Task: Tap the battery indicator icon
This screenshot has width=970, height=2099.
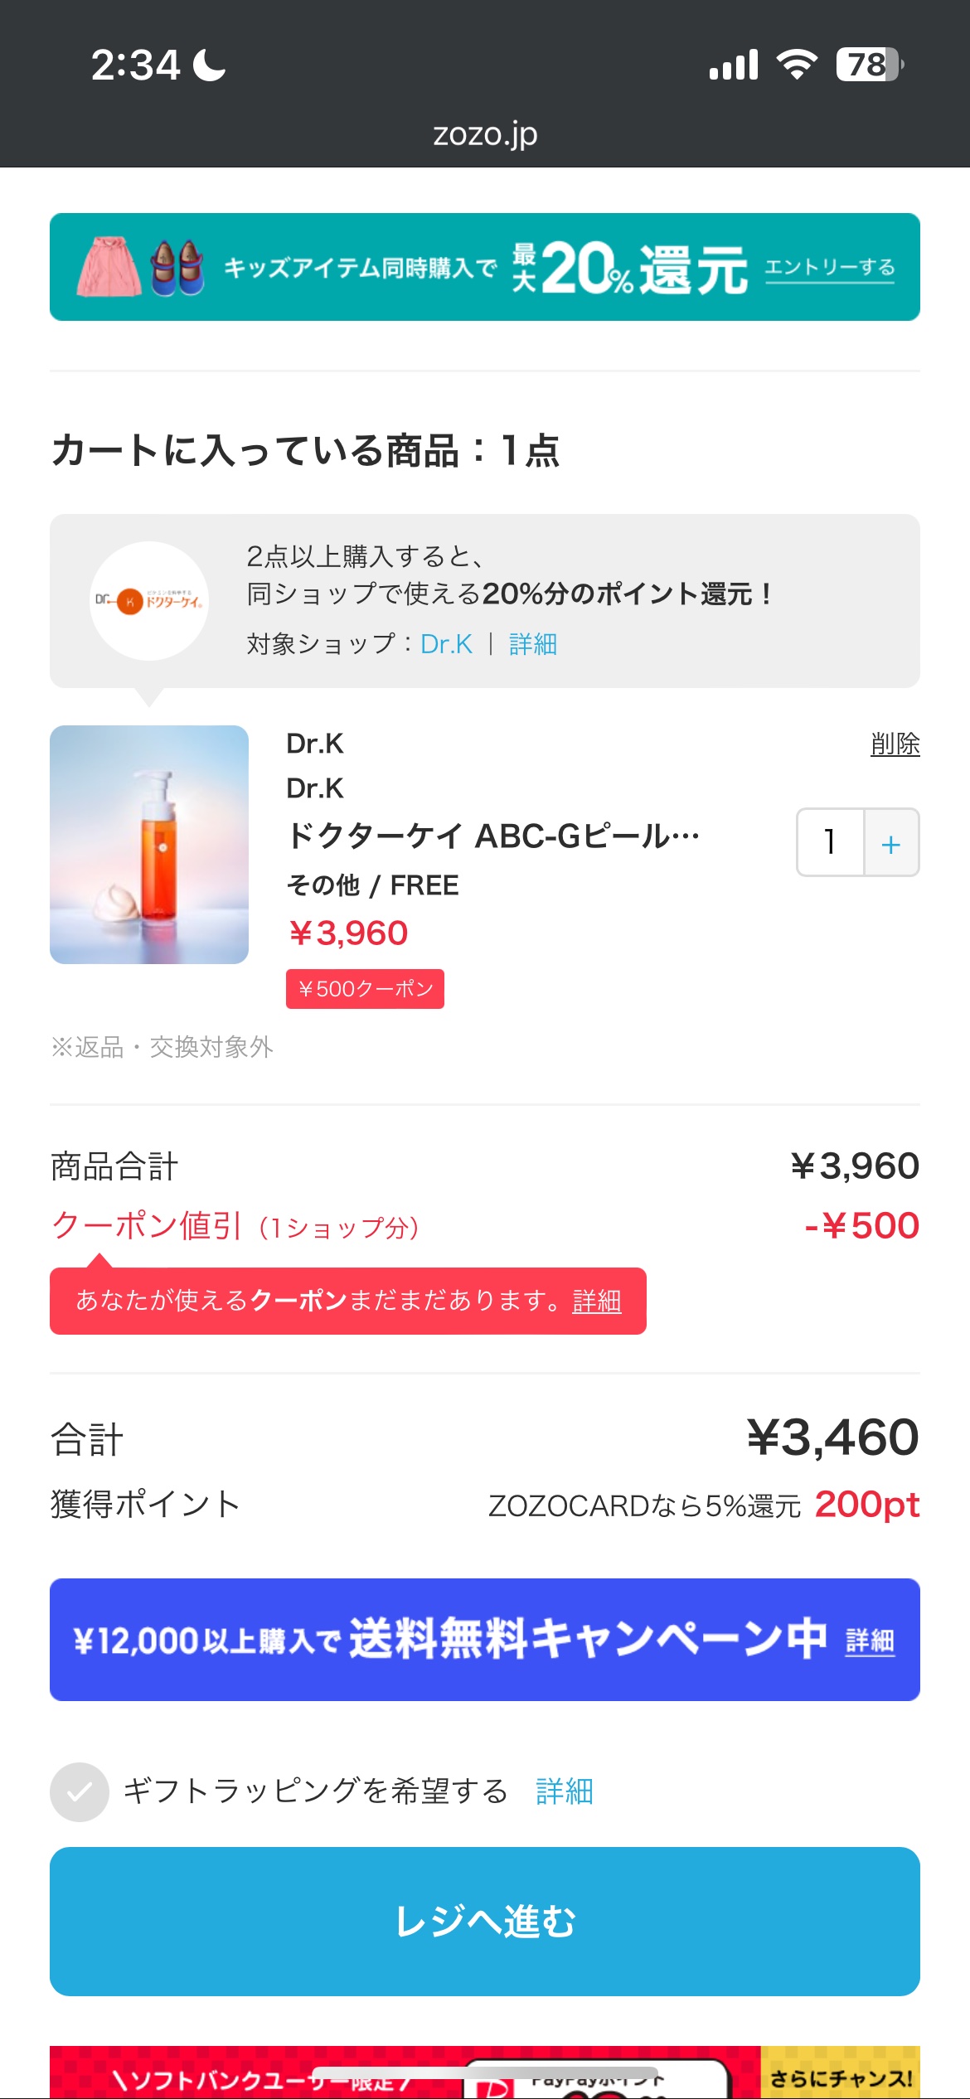Action: (x=868, y=65)
